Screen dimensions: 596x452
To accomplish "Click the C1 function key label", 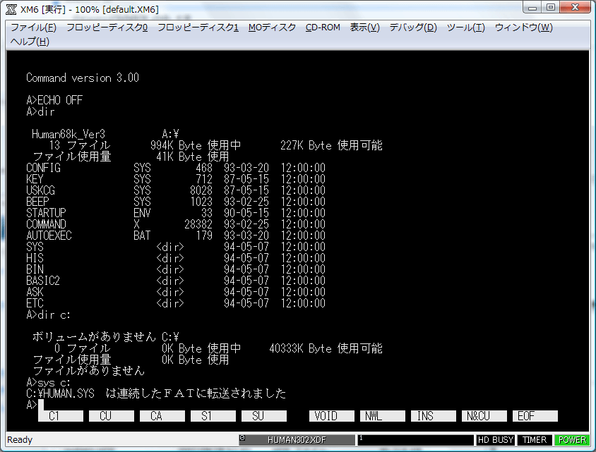I will (x=54, y=416).
